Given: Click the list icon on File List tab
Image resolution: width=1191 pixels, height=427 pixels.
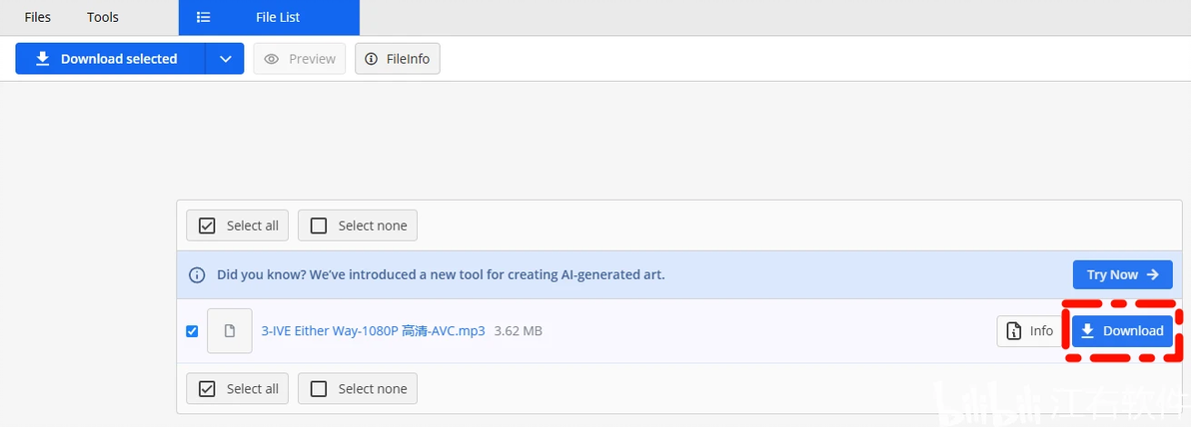Looking at the screenshot, I should click(203, 17).
